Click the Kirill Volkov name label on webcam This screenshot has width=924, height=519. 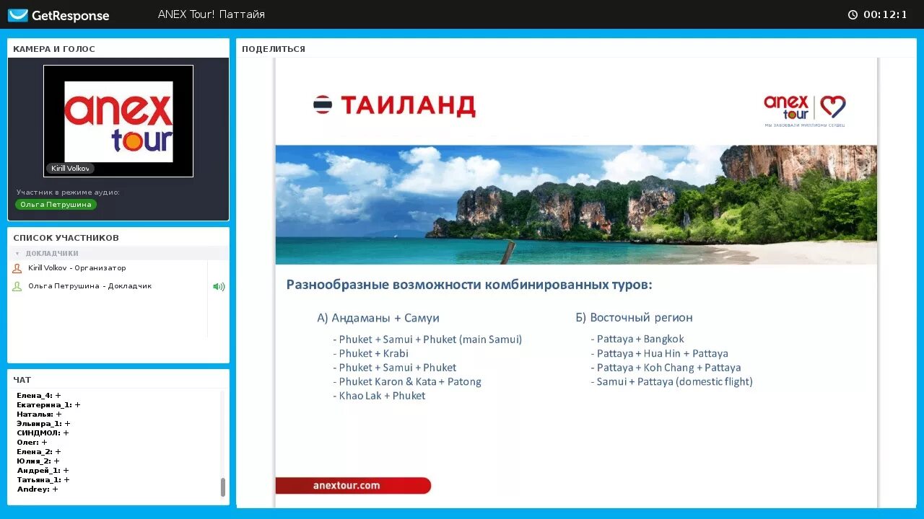(x=70, y=168)
